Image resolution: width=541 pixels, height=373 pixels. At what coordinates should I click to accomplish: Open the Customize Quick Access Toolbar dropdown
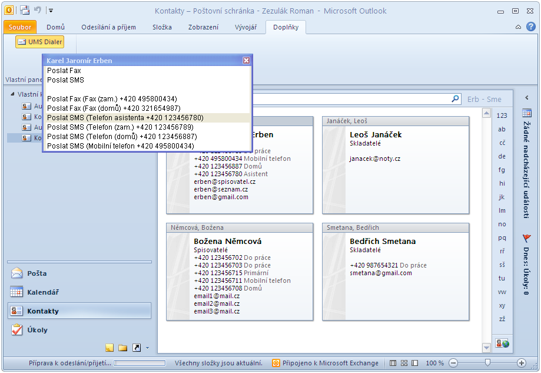coord(51,11)
